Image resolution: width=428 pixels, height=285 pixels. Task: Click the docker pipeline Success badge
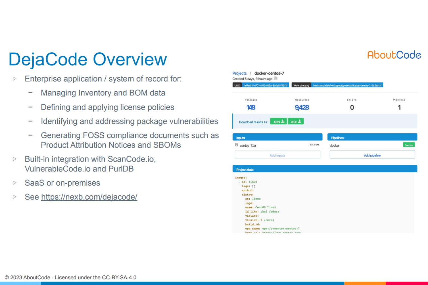pyautogui.click(x=409, y=145)
